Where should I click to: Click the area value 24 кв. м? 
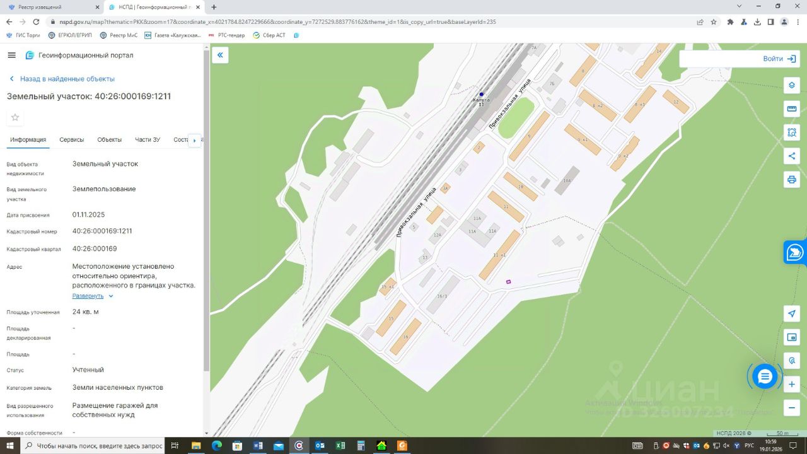[x=86, y=311]
